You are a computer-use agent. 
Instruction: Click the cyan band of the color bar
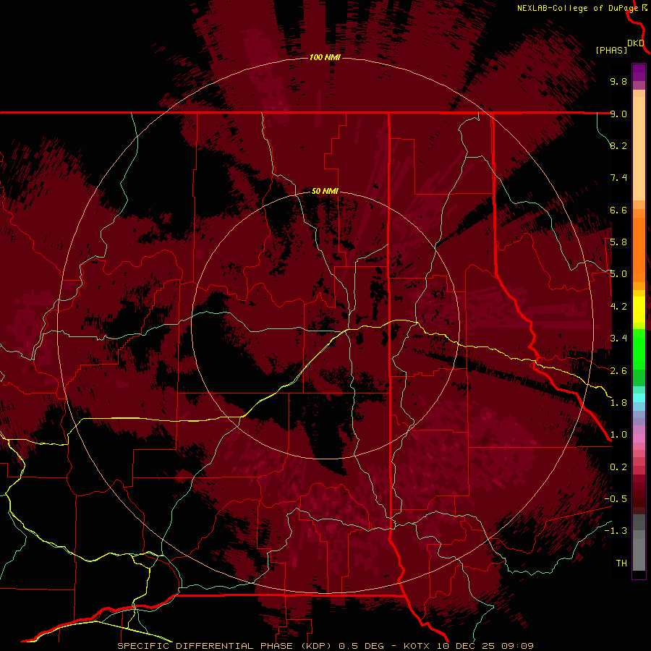coord(639,398)
